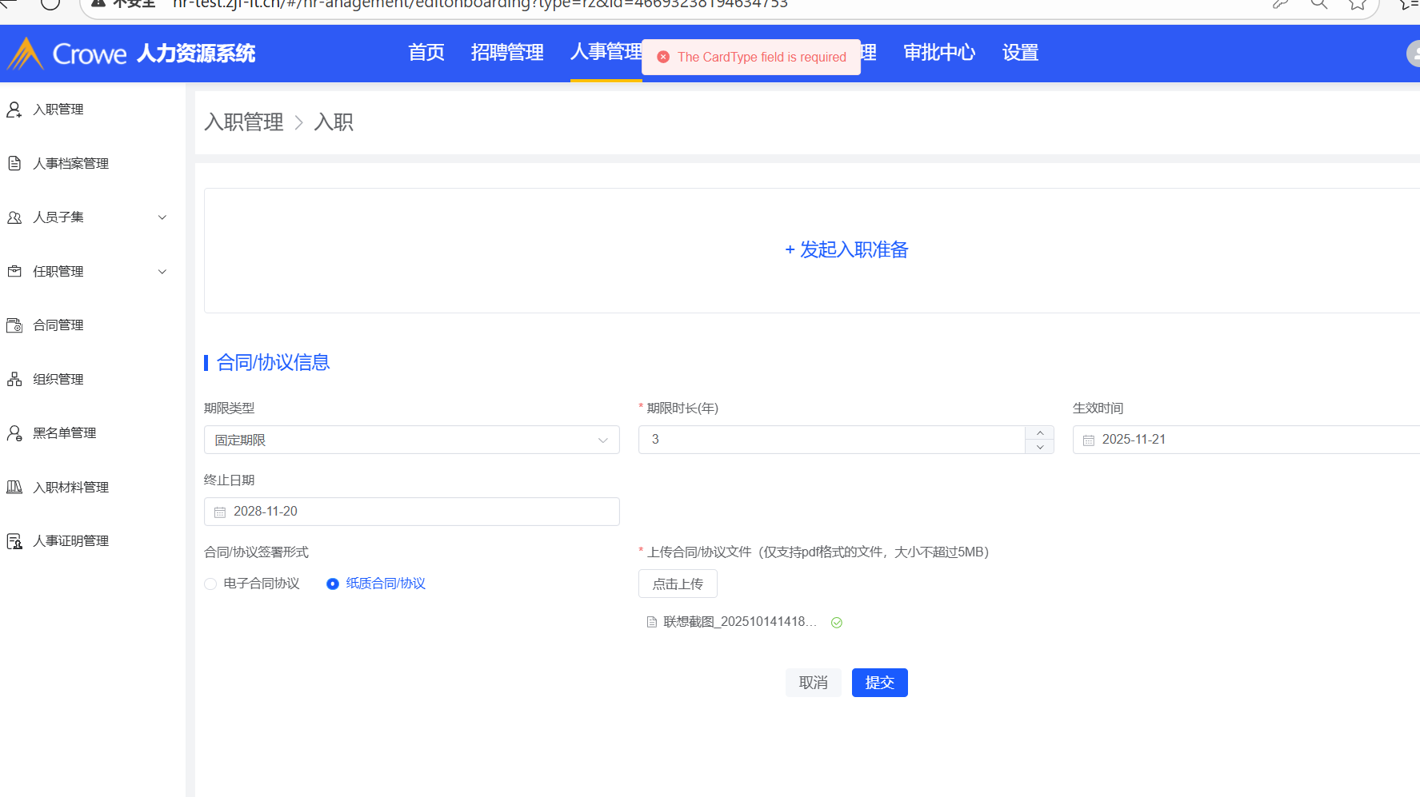Screen dimensions: 1420x797
Task: Click the 组织管理 hierarchy icon
Action: (x=14, y=379)
